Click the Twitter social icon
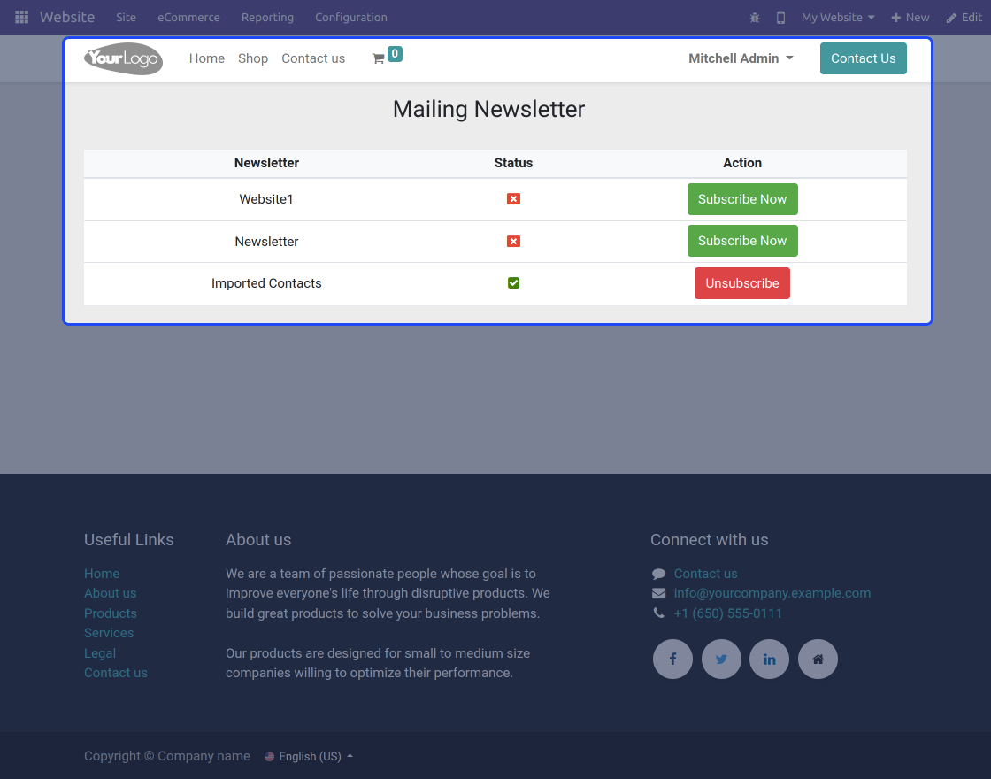This screenshot has height=779, width=991. [x=721, y=659]
